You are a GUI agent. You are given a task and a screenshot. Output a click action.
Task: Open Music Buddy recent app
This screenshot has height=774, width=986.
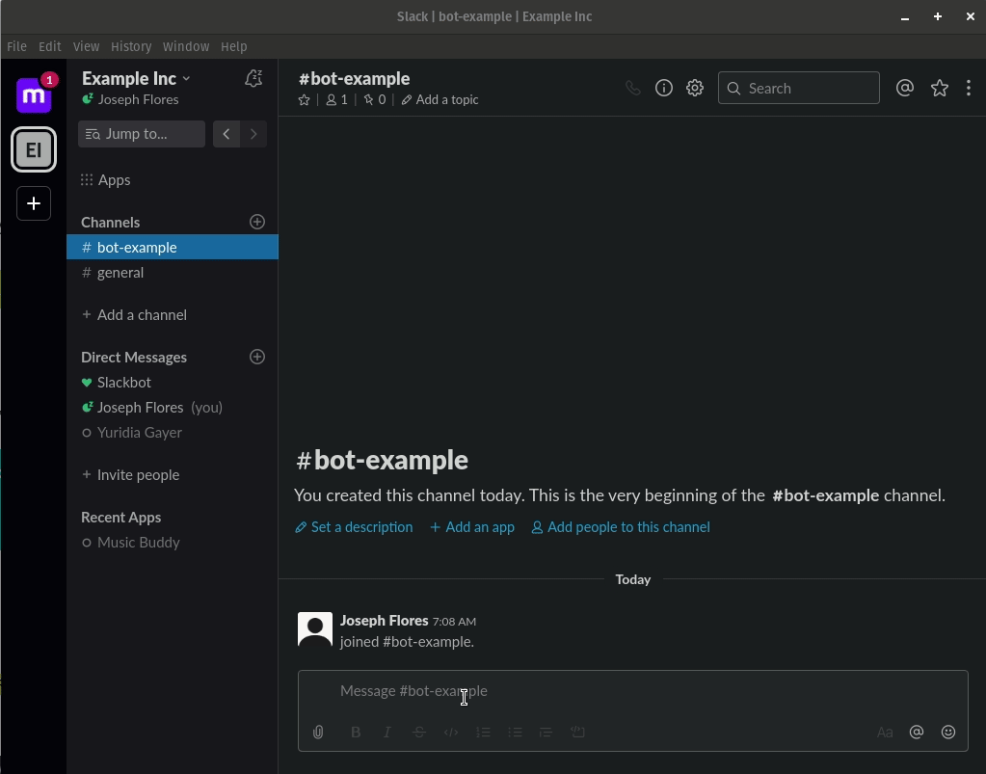173,542
